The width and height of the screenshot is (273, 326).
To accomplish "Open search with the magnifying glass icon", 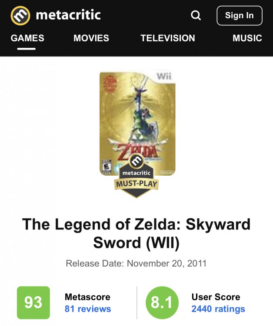I will coord(196,15).
